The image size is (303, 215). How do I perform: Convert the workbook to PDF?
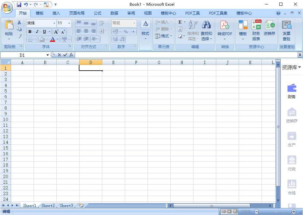(x=224, y=30)
